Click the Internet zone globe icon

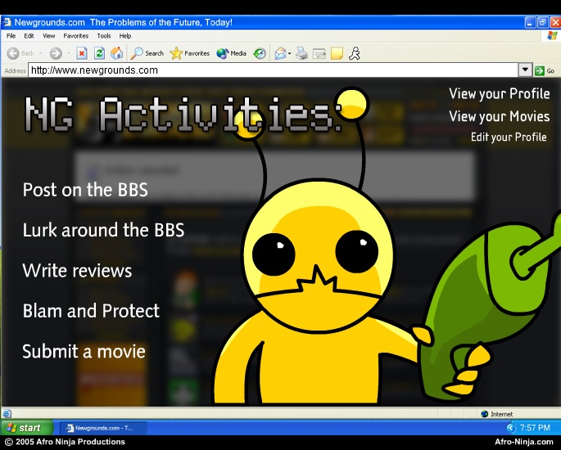point(485,414)
